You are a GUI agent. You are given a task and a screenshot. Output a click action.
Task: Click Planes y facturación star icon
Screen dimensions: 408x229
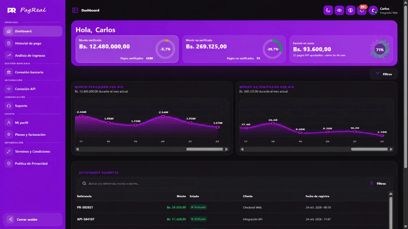[x=9, y=135]
